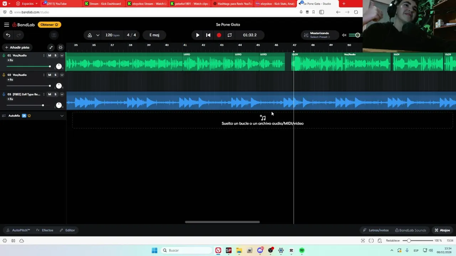
Task: Show keyboard shortcuts via Atajos
Action: [x=442, y=230]
